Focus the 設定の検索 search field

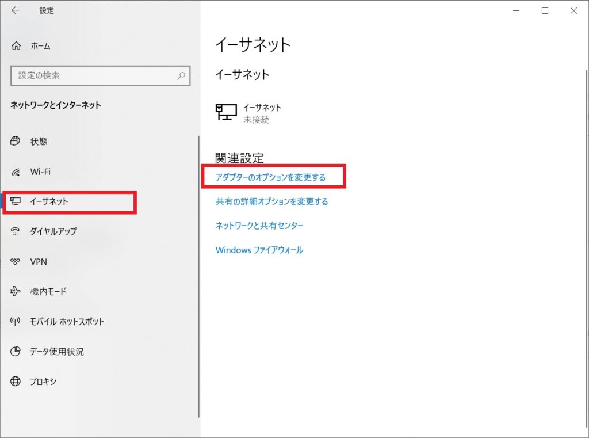tap(100, 75)
